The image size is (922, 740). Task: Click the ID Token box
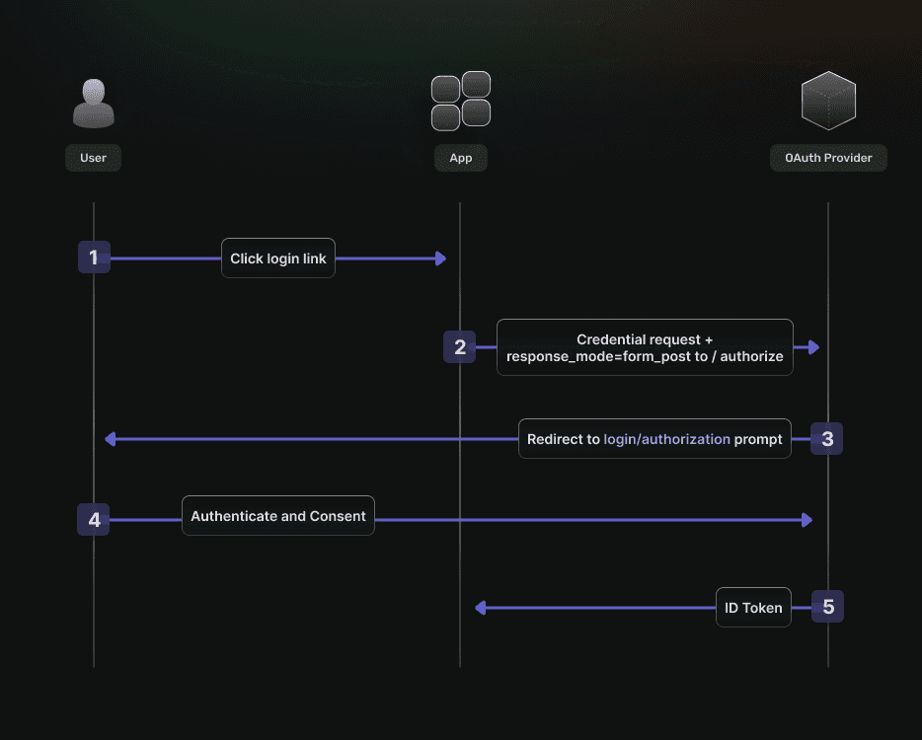pyautogui.click(x=753, y=607)
